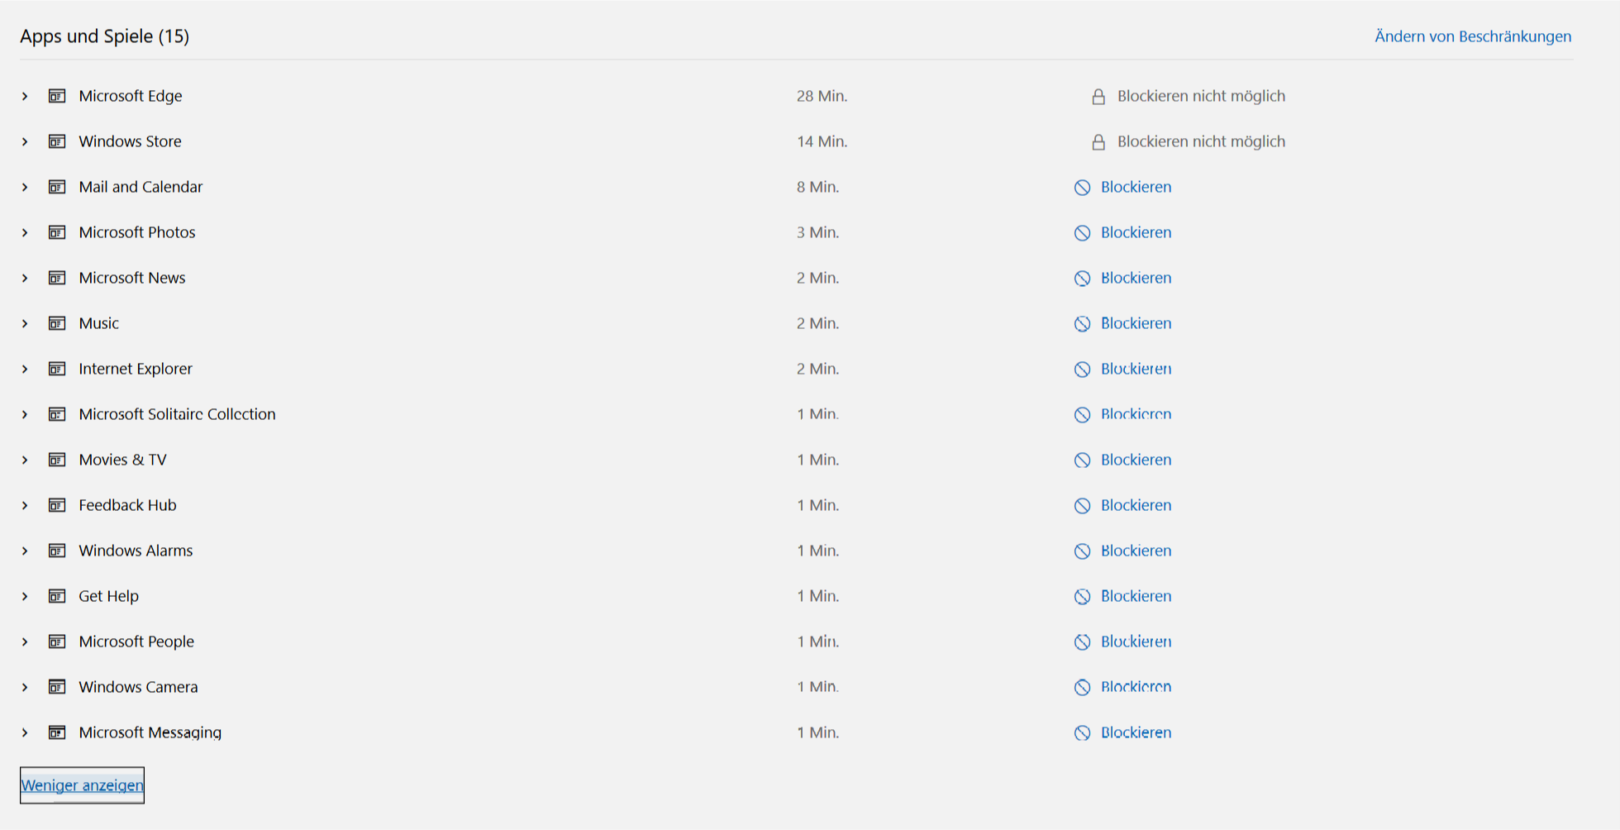Block the Music app
This screenshot has width=1620, height=830.
pyautogui.click(x=1123, y=323)
